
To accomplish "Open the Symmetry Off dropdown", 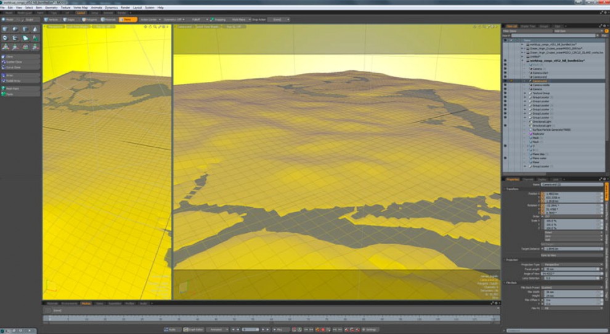I will tap(174, 20).
